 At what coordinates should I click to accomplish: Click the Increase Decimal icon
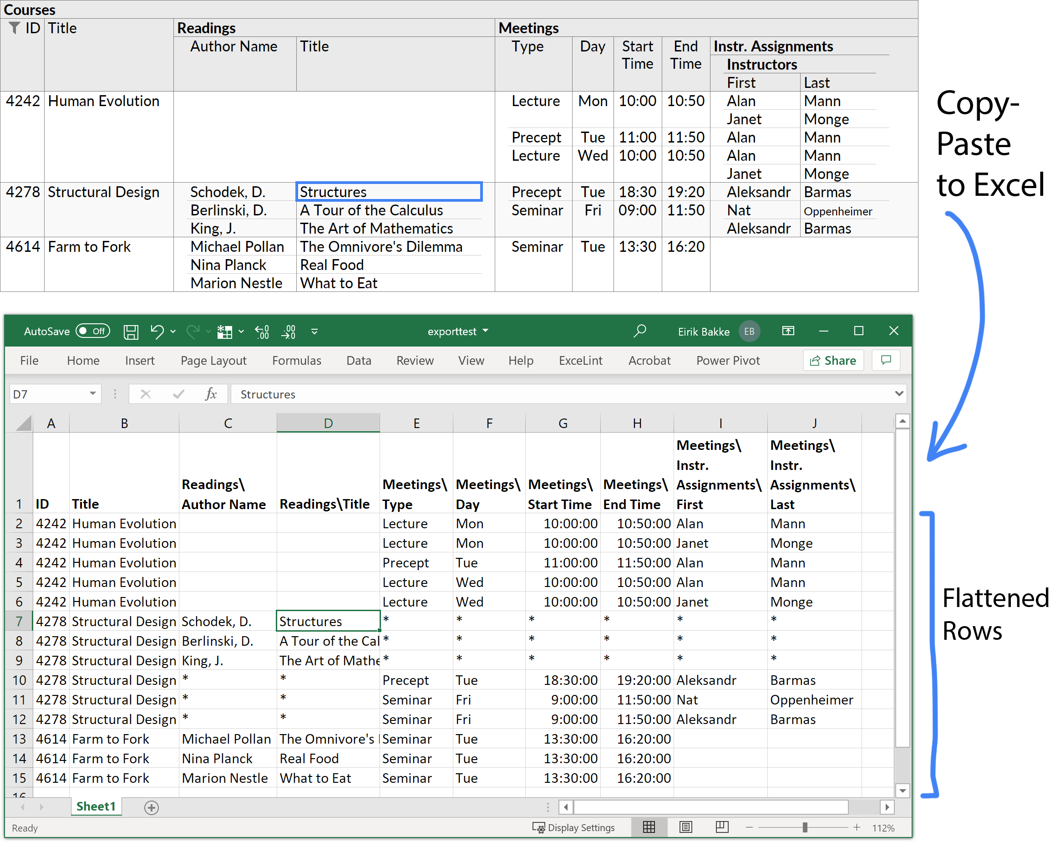pos(262,332)
